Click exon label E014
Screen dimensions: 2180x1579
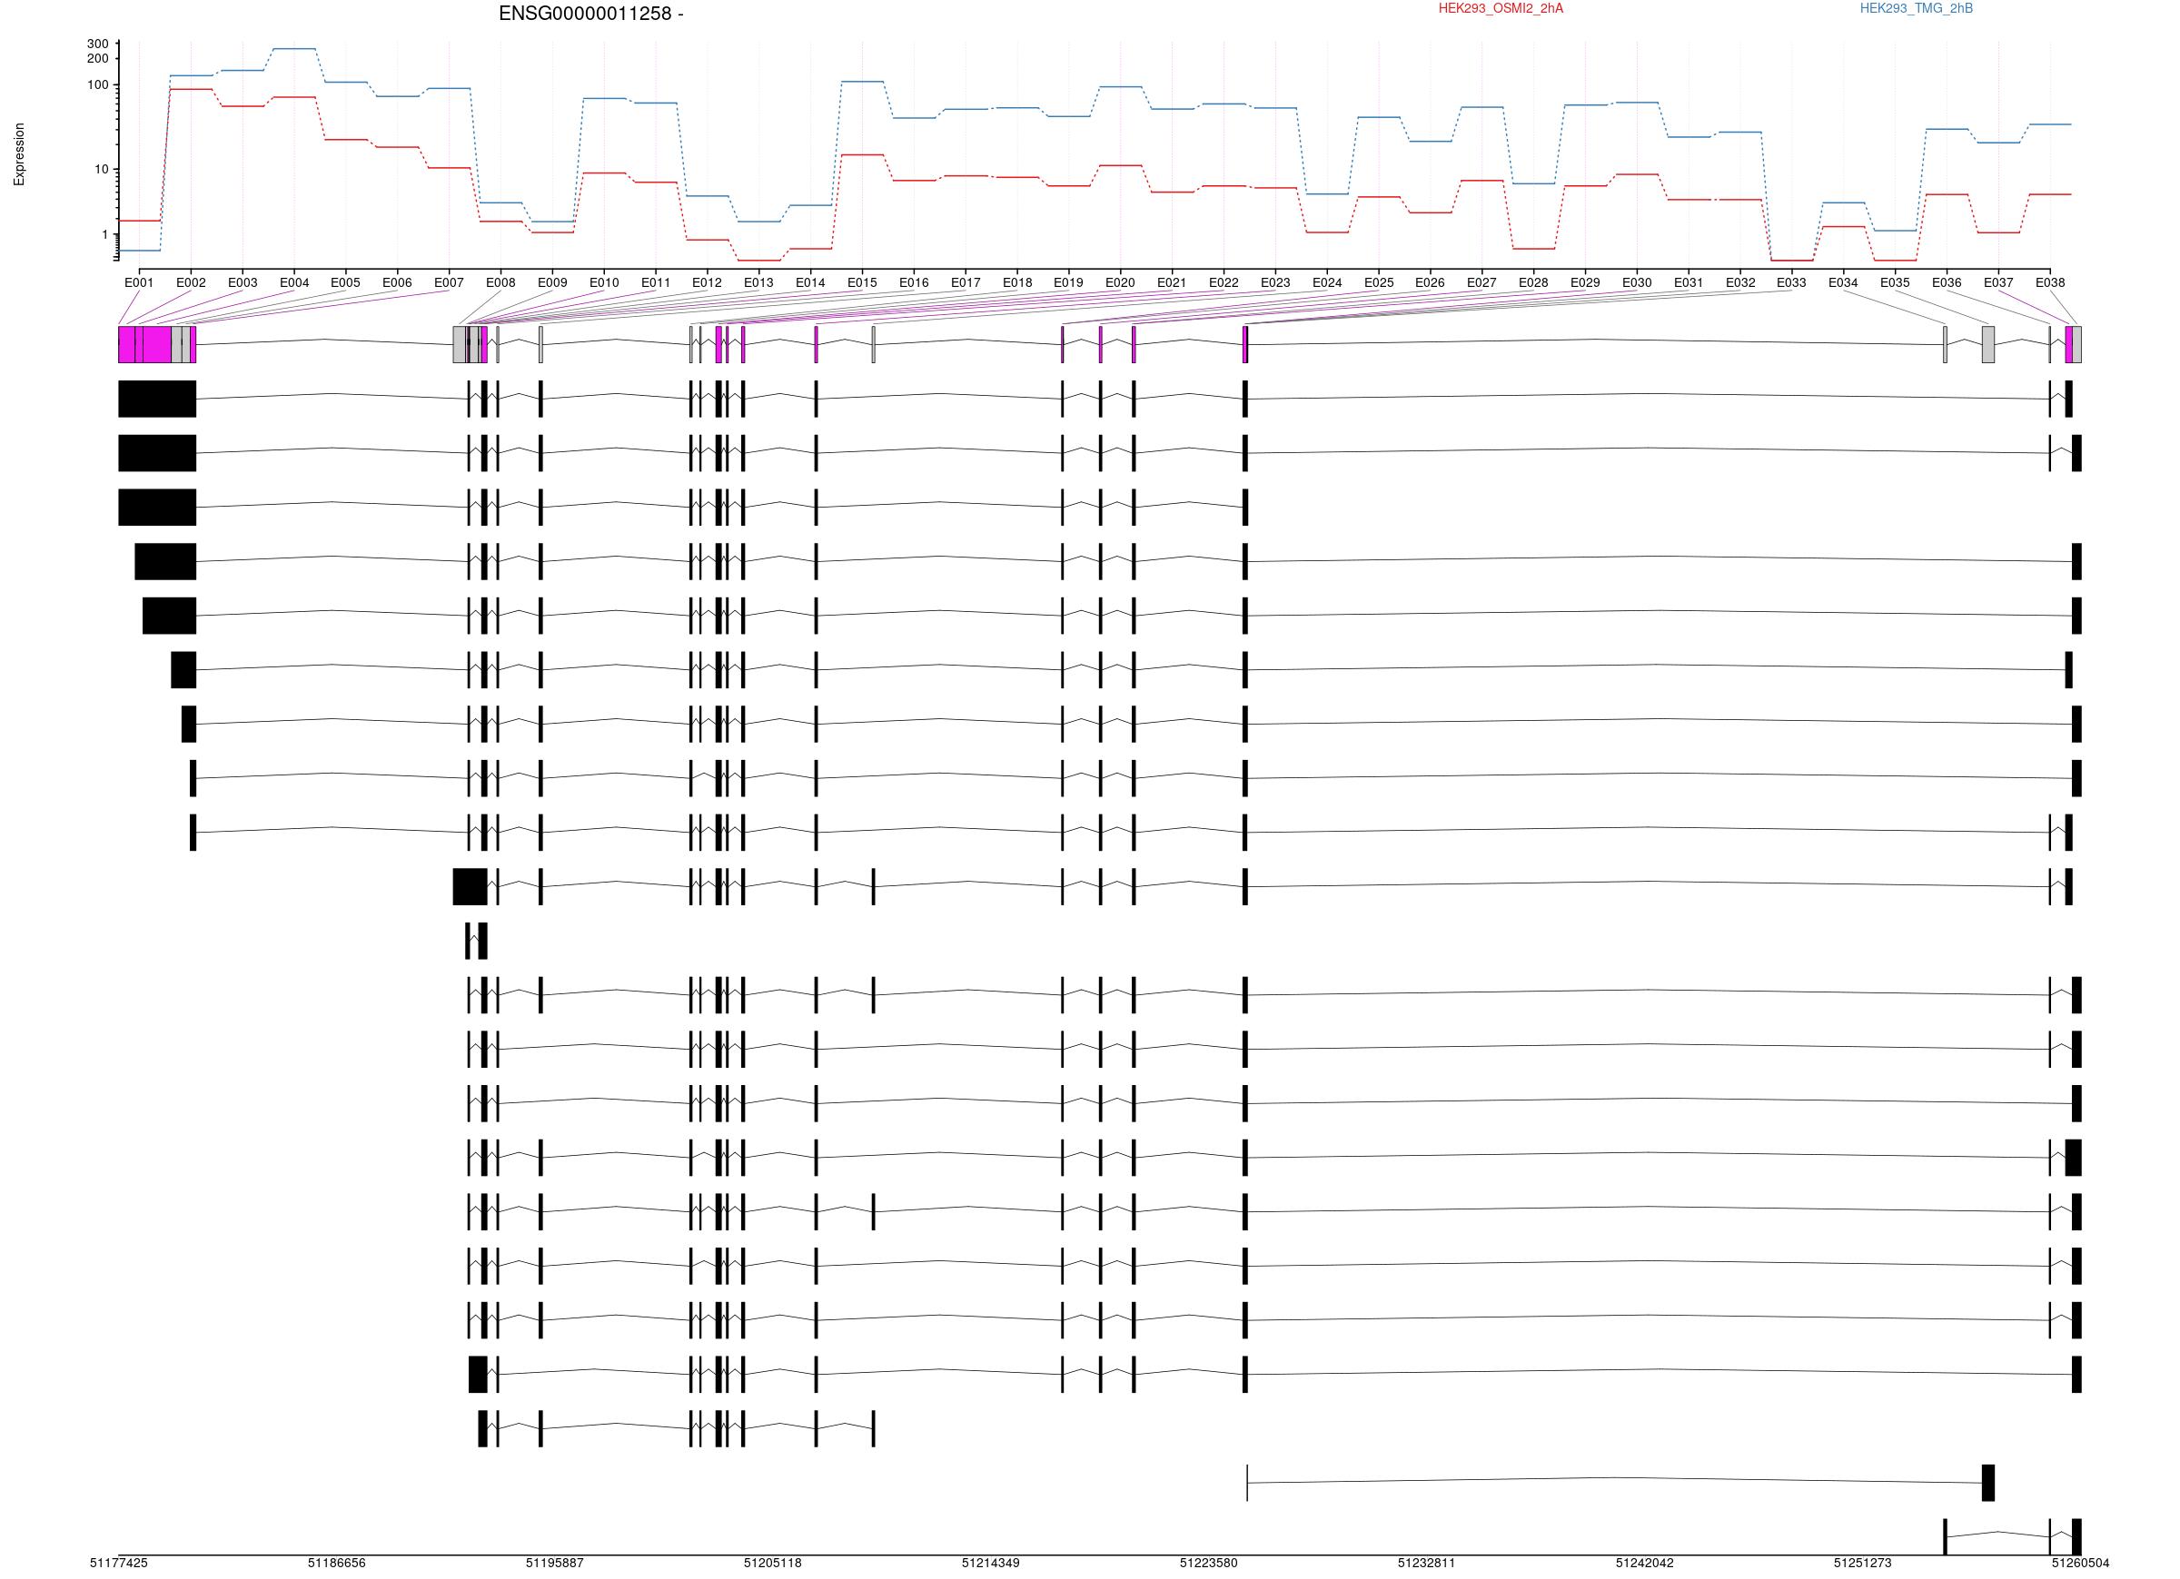810,282
